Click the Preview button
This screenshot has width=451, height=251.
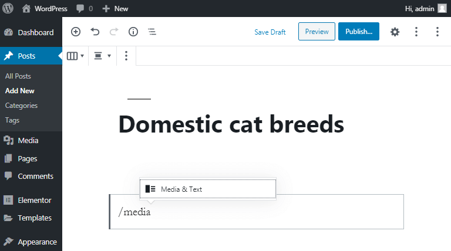tap(317, 31)
